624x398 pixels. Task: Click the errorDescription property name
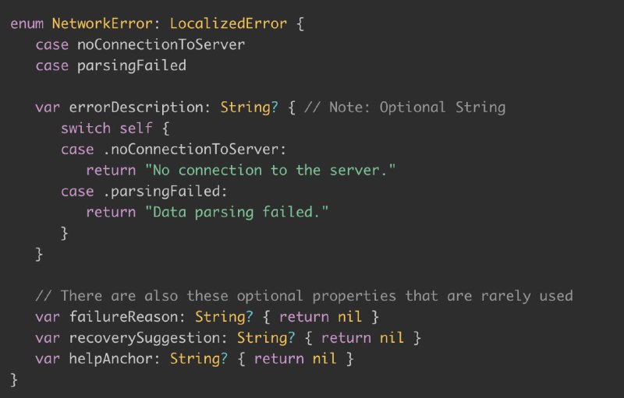tap(136, 107)
